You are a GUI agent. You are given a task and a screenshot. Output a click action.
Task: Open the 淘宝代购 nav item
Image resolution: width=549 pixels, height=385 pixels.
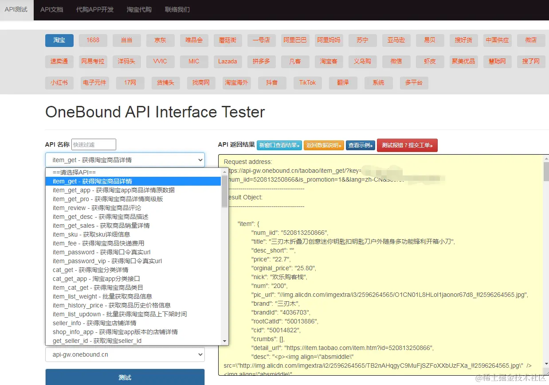pos(139,10)
